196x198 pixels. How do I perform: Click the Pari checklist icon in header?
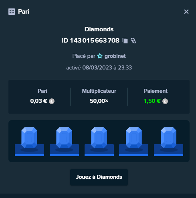12,12
